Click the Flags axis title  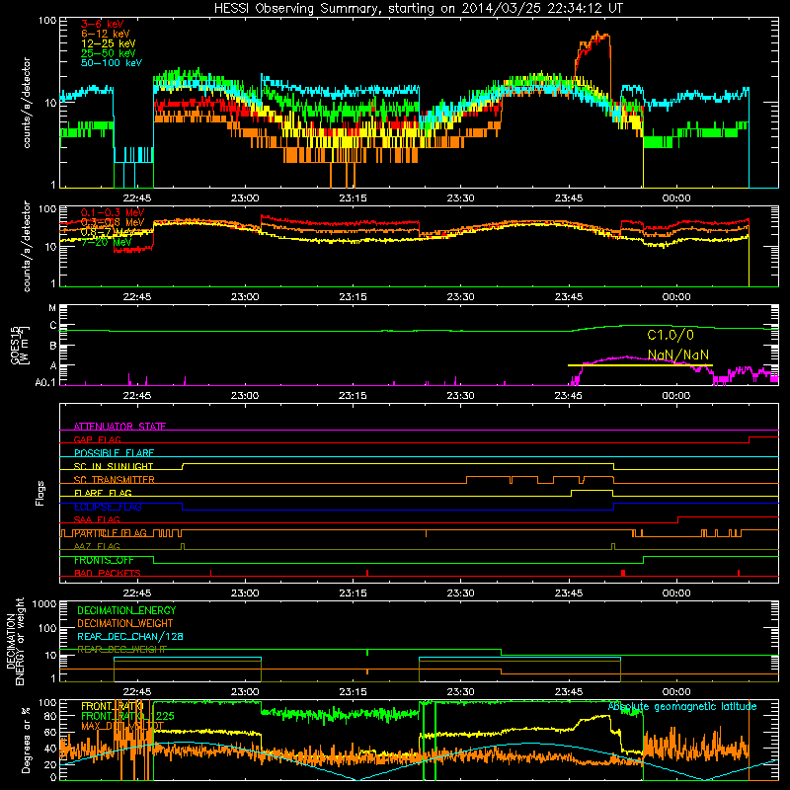click(40, 493)
